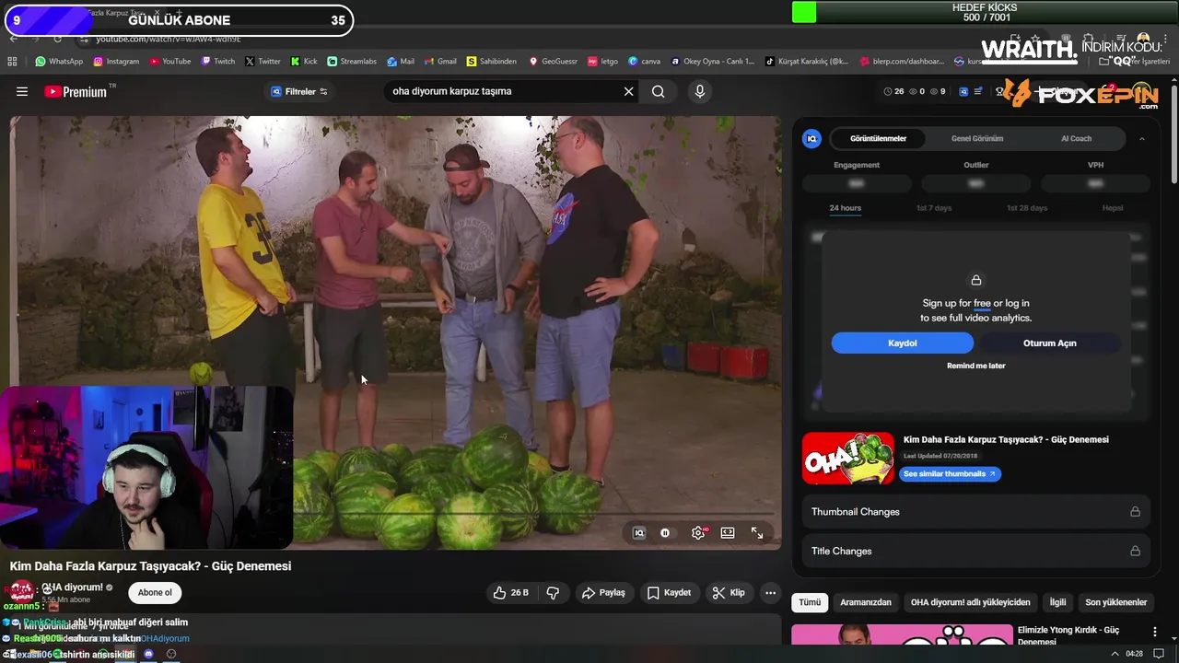Screen dimensions: 1179x663
Task: Open the browser apps grid icon
Action: pyautogui.click(x=12, y=62)
